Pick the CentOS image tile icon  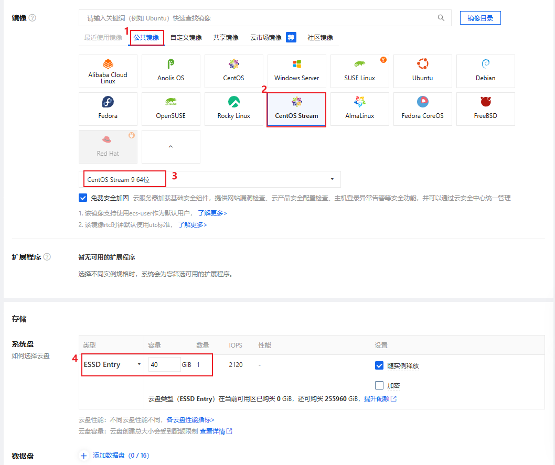click(x=233, y=64)
